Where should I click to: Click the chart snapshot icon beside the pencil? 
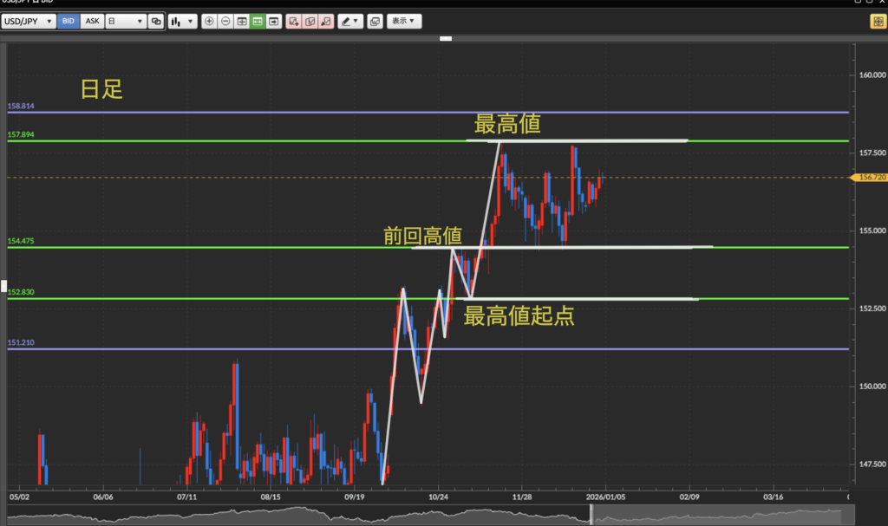coord(374,21)
